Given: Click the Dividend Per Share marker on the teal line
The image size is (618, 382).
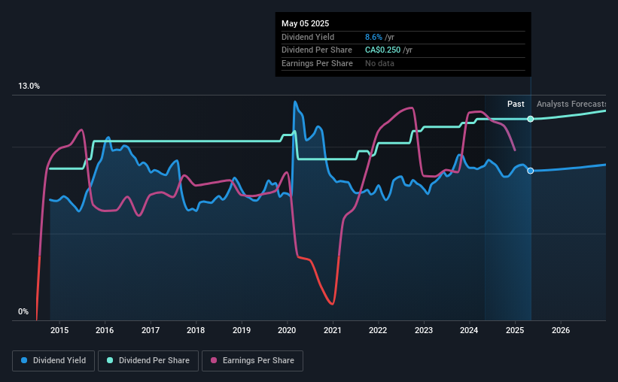Looking at the screenshot, I should coord(531,119).
